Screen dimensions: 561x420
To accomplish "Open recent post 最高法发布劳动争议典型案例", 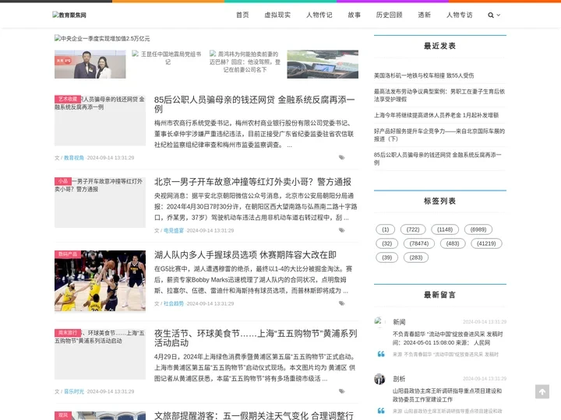I will (439, 96).
